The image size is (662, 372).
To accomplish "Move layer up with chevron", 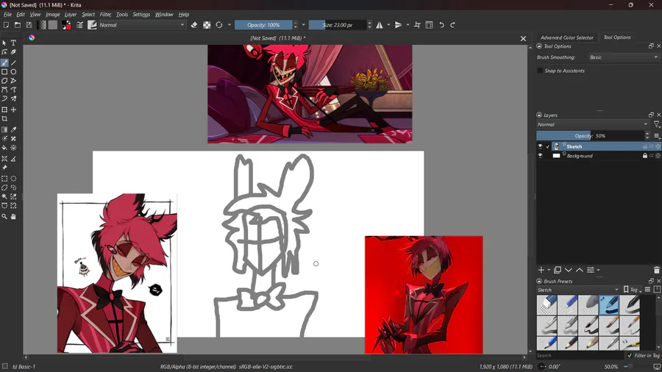I will click(580, 270).
